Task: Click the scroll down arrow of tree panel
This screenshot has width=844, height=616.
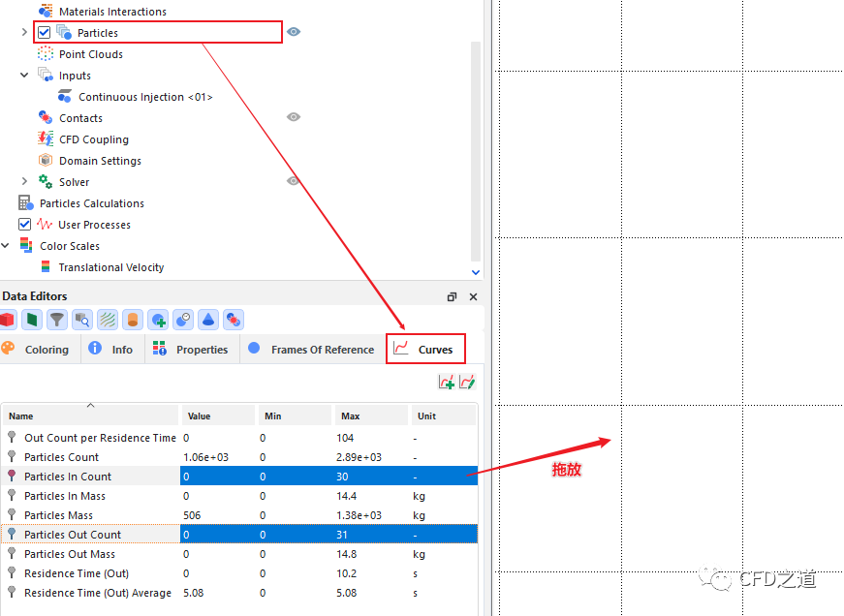Action: (475, 274)
